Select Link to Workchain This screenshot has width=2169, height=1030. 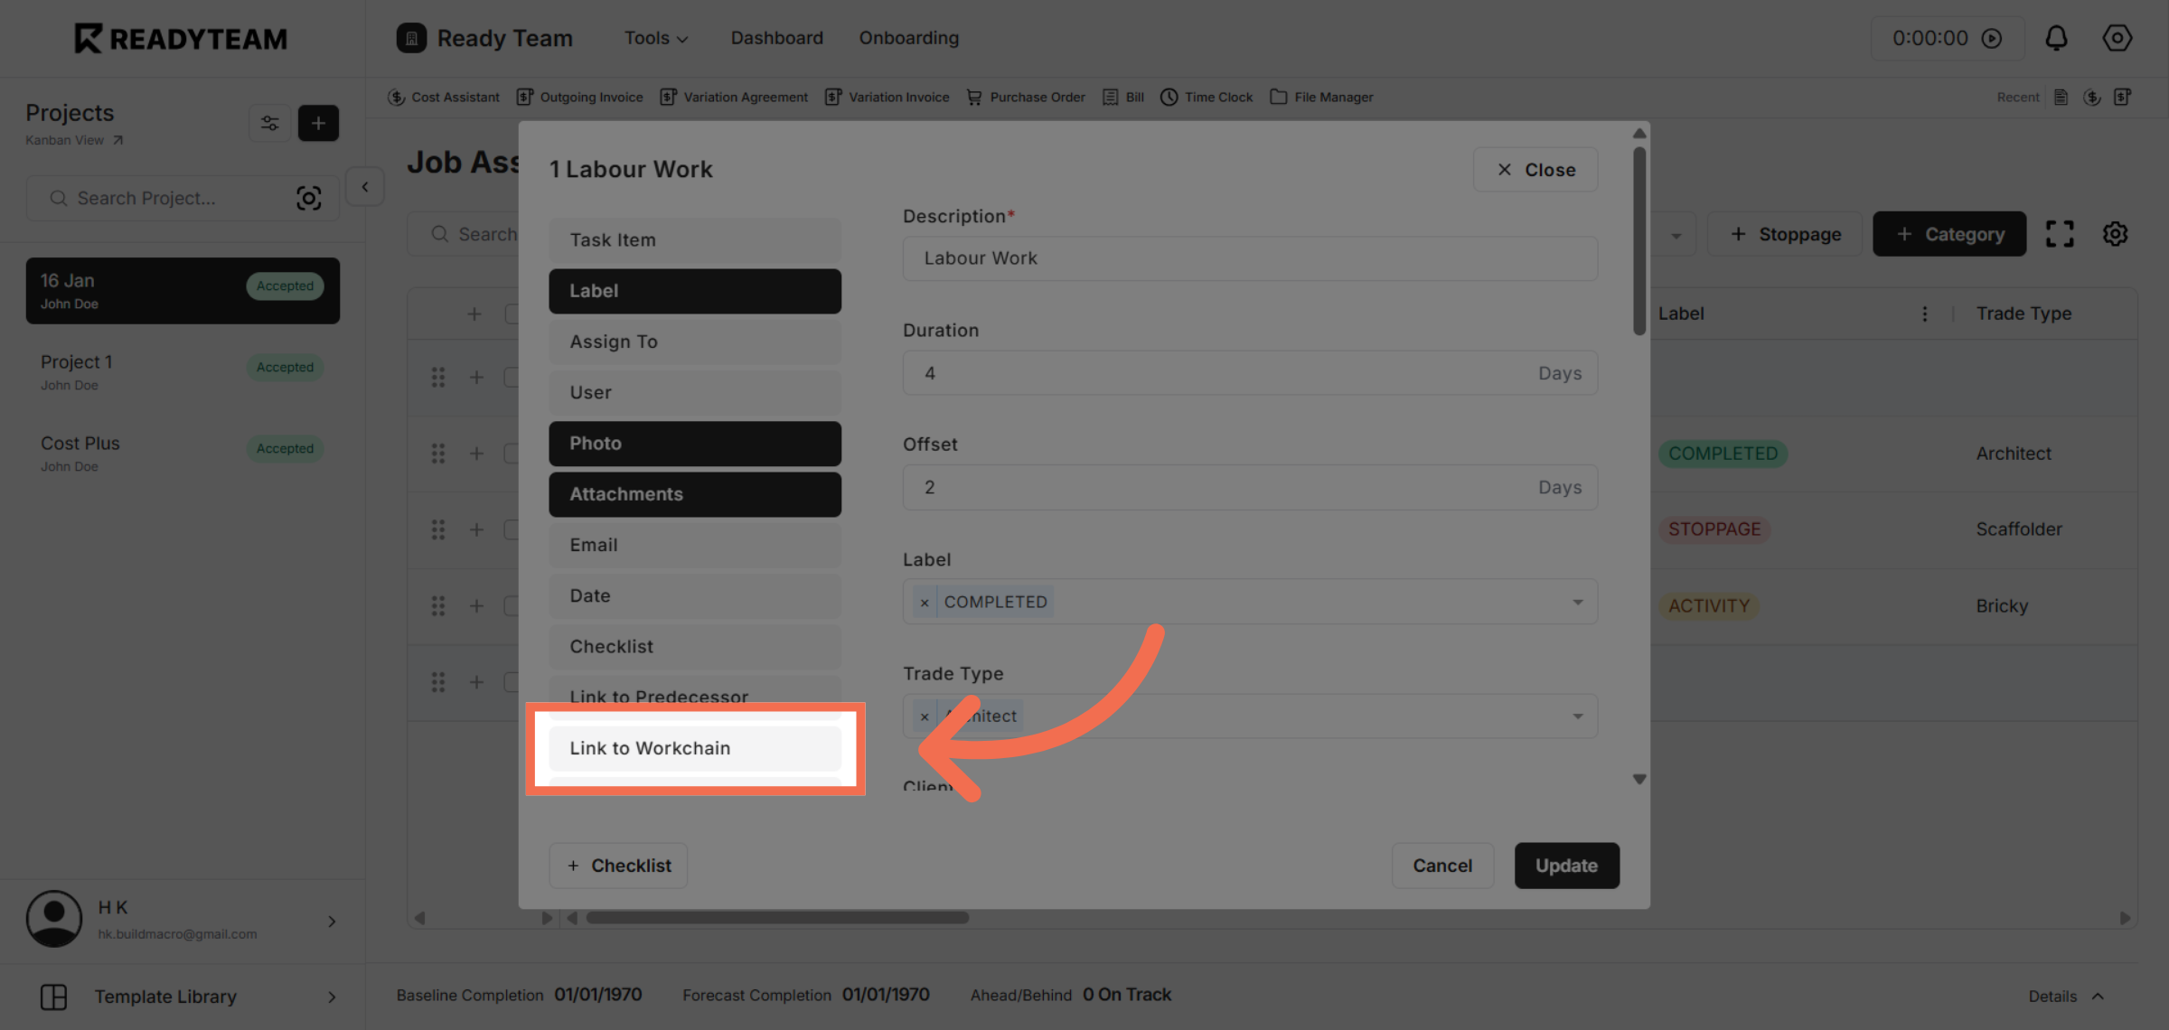pyautogui.click(x=692, y=748)
